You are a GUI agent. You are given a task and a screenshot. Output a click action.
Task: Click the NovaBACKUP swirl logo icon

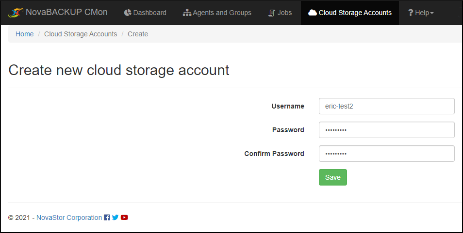coord(16,13)
